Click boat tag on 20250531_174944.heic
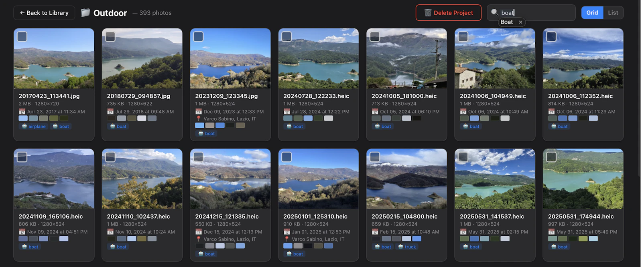The width and height of the screenshot is (642, 267). (559, 247)
